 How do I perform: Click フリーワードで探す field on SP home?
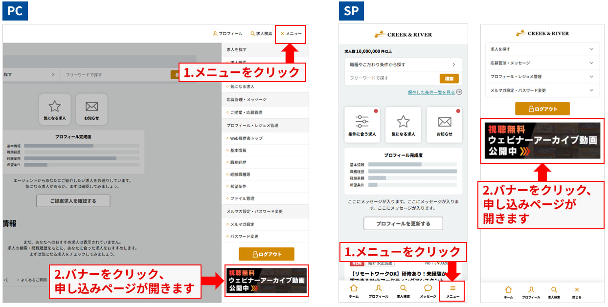(392, 78)
